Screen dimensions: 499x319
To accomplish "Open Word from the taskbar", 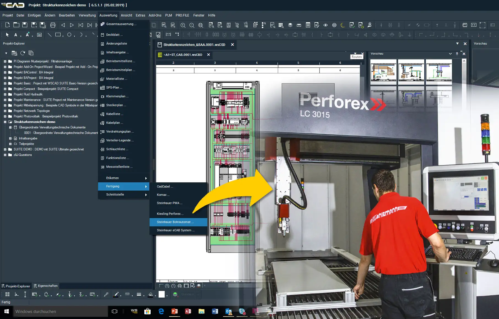I will (215, 311).
